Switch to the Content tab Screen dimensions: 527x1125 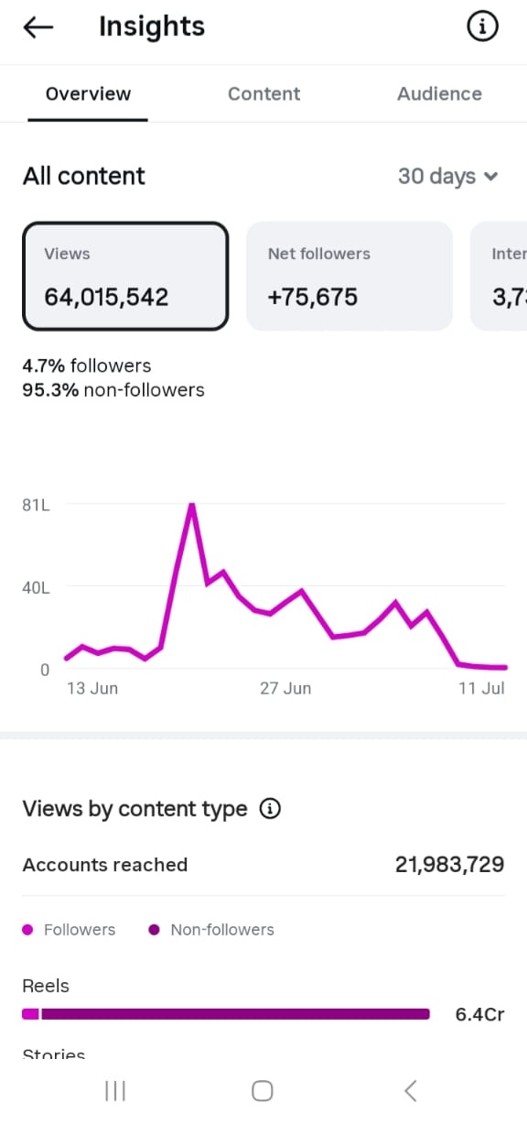pyautogui.click(x=263, y=93)
